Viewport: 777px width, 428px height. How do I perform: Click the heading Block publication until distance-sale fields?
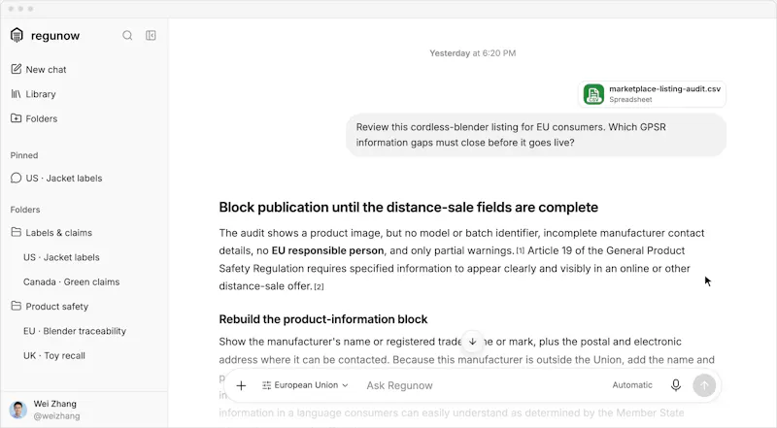coord(408,207)
